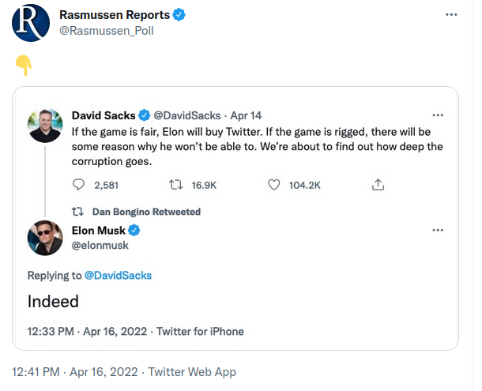482x391 pixels.
Task: Visit @Rasmussen_Poll handle link
Action: tap(107, 31)
